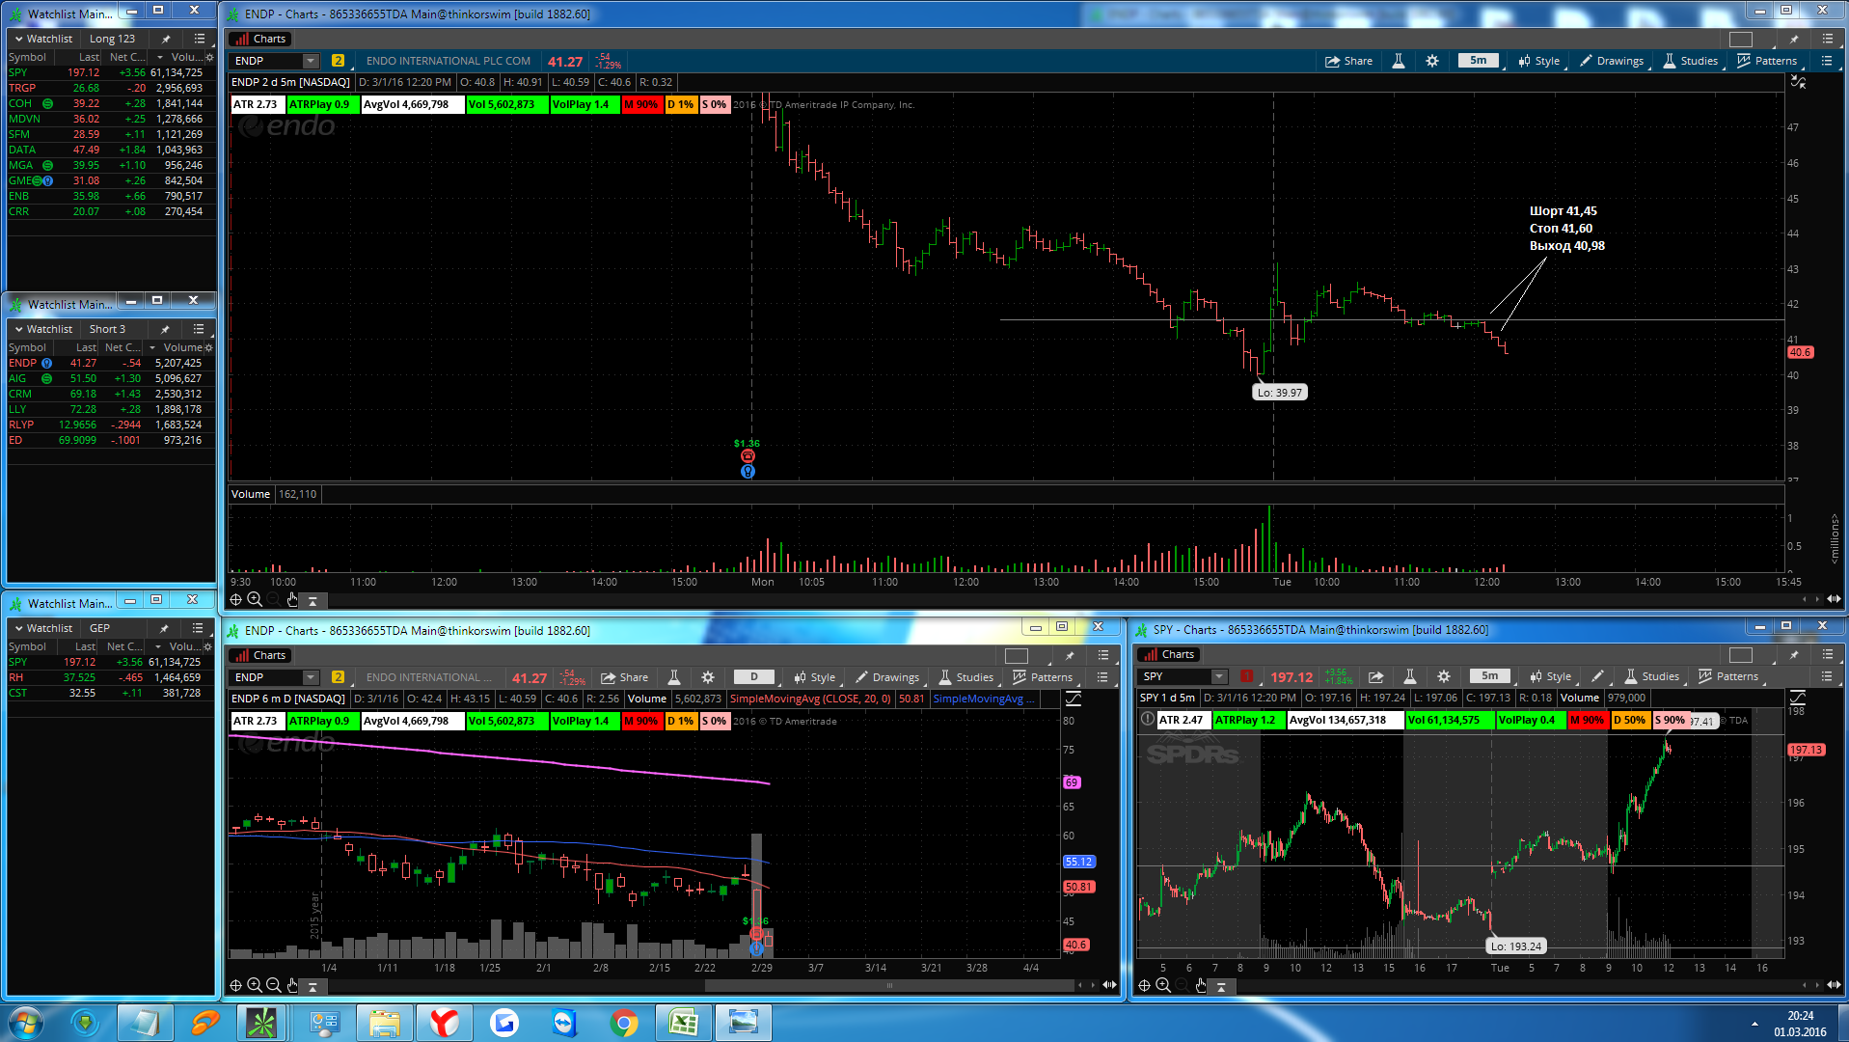1849x1042 pixels.
Task: Open Patterns in daily ENDP chart
Action: point(1042,677)
